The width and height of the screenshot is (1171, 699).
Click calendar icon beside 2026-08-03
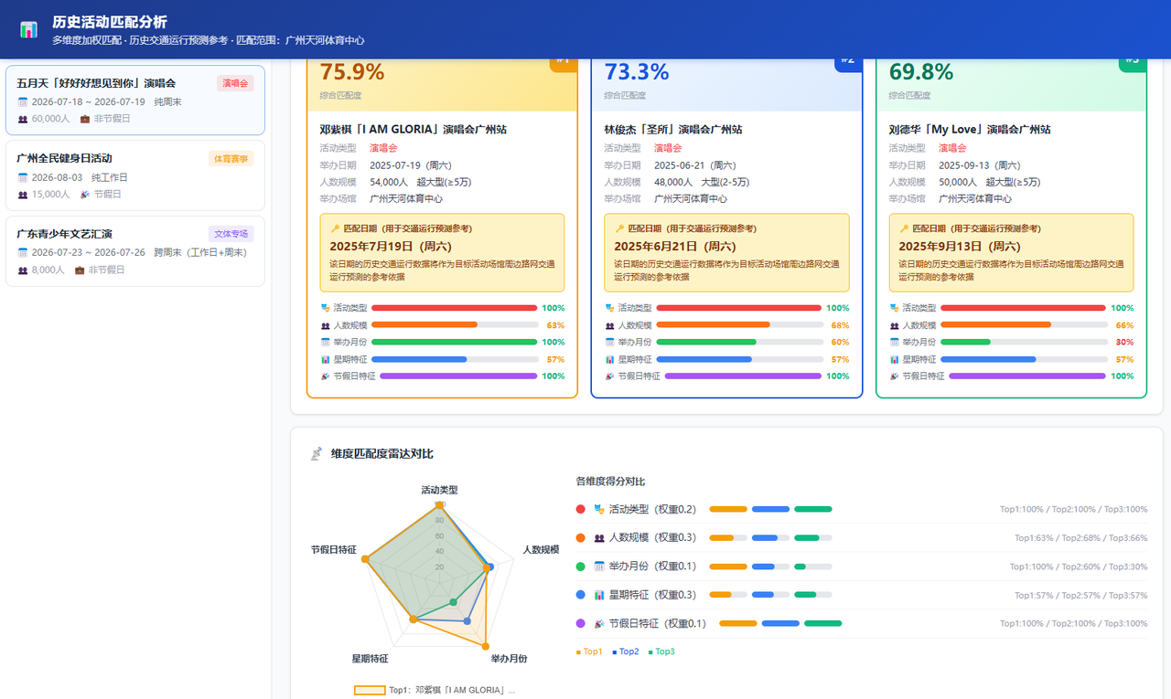[x=23, y=177]
